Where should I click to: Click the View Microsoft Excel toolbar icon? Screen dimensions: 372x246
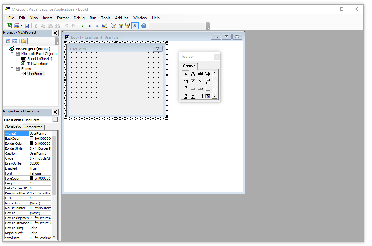[9, 26]
